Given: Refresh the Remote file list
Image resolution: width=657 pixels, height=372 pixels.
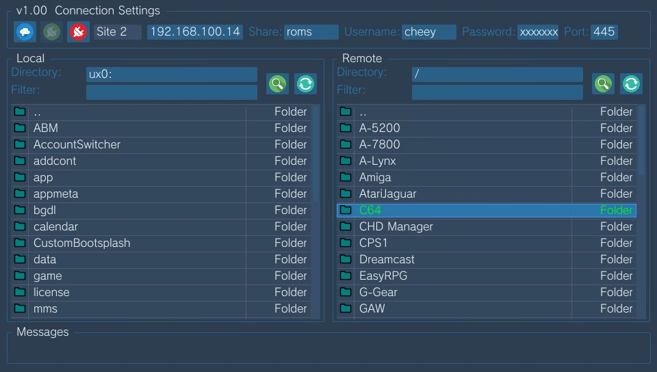Looking at the screenshot, I should [631, 83].
